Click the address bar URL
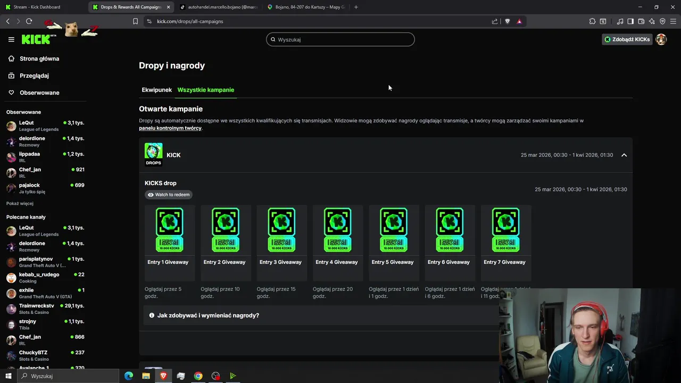Viewport: 681px width, 383px height. click(x=190, y=21)
